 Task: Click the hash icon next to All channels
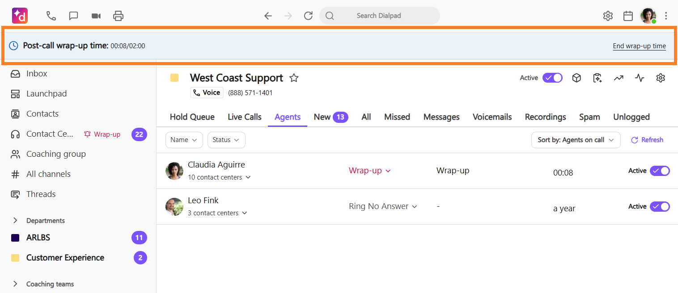tap(16, 174)
